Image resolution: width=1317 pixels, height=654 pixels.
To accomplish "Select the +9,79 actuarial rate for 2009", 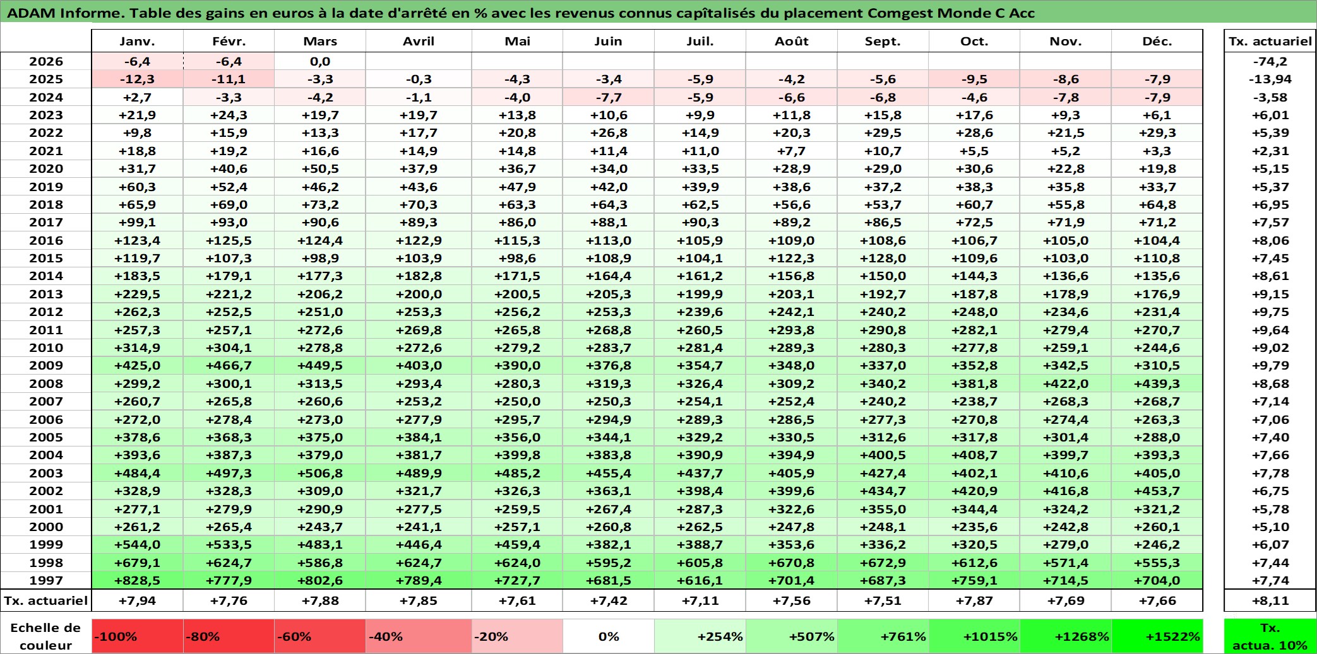I will (1270, 365).
